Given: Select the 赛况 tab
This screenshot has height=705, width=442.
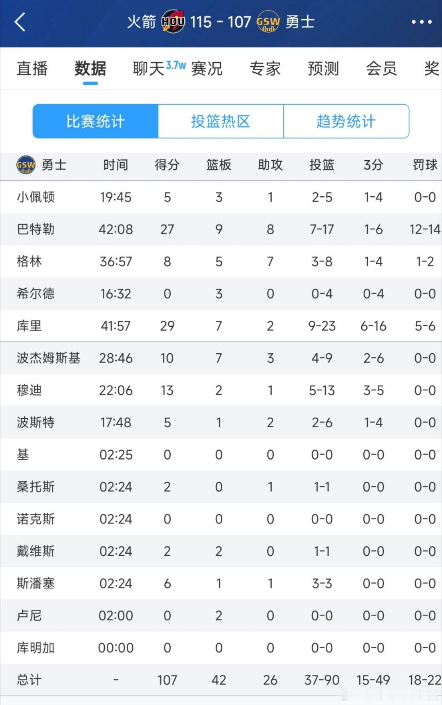Looking at the screenshot, I should [207, 68].
